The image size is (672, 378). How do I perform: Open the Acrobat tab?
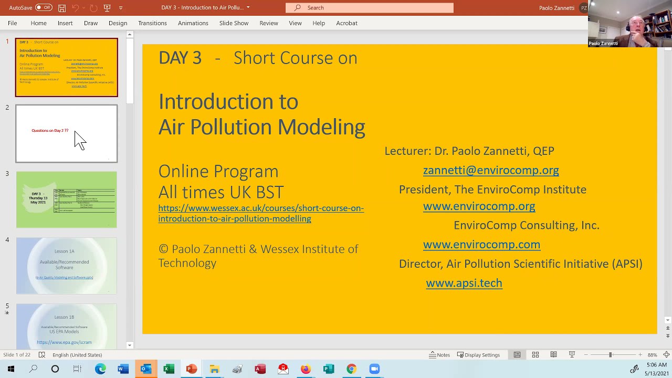pos(346,23)
